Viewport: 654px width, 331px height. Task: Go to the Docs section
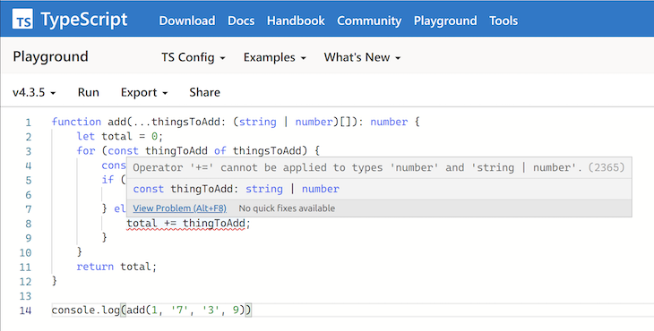tap(241, 21)
